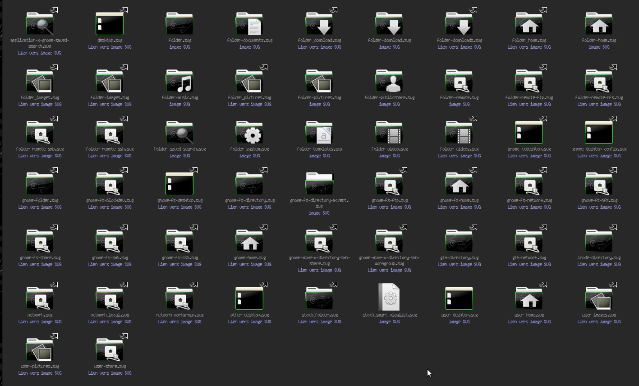Select the folder-templates.svg icon
Image resolution: width=639 pixels, height=386 pixels.
point(319,132)
